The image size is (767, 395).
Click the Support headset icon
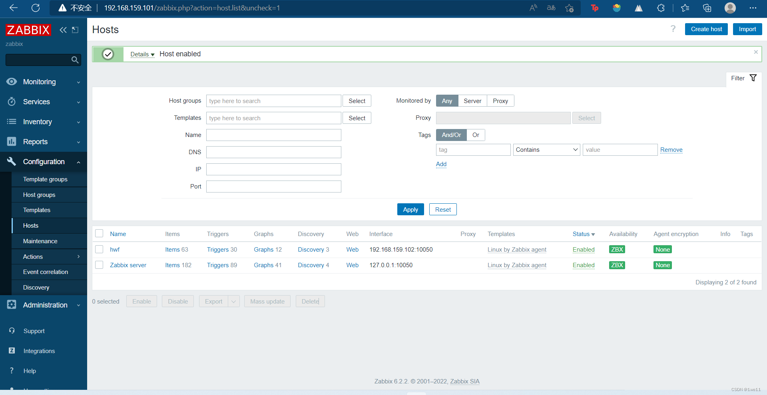(x=12, y=331)
